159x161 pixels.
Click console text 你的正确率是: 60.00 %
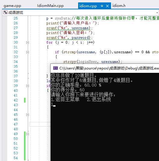click(x=76, y=85)
